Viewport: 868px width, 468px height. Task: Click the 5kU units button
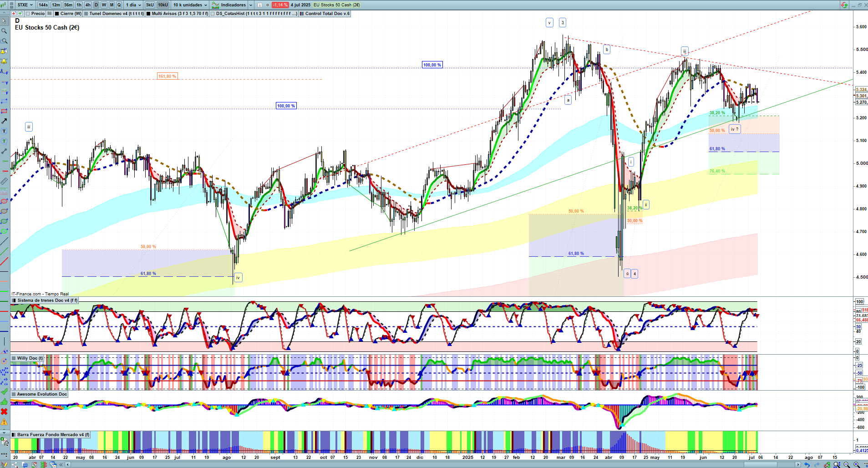(150, 5)
